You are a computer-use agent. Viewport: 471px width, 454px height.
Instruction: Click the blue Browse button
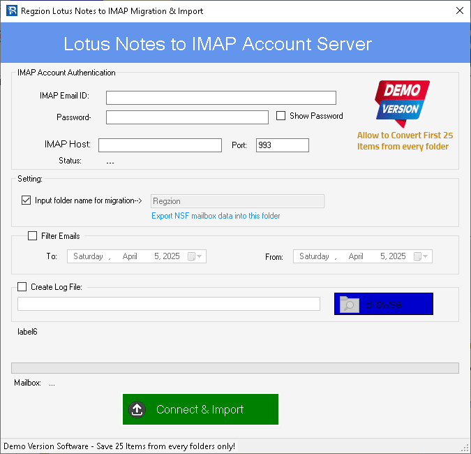pos(383,304)
